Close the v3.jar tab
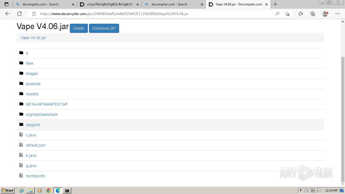The height and width of the screenshot is (194, 345). (137, 4)
